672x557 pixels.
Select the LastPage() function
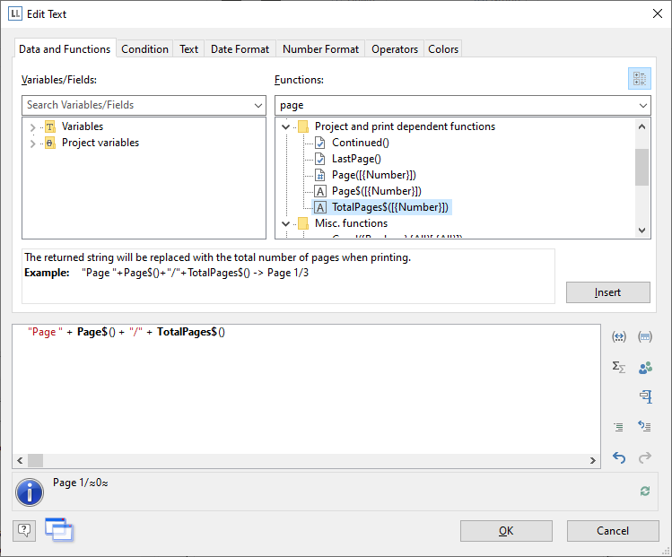coord(356,159)
